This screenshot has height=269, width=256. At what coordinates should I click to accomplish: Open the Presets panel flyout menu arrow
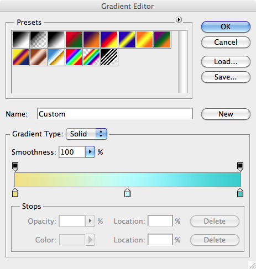coord(179,19)
